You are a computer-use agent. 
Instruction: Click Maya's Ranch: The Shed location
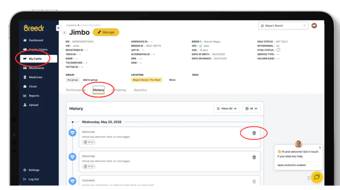[147, 80]
